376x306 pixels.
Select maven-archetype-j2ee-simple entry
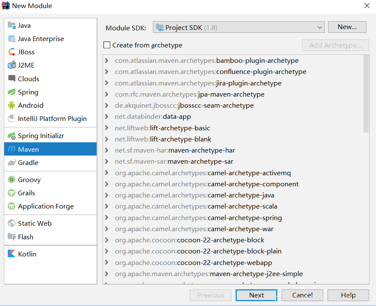point(209,274)
